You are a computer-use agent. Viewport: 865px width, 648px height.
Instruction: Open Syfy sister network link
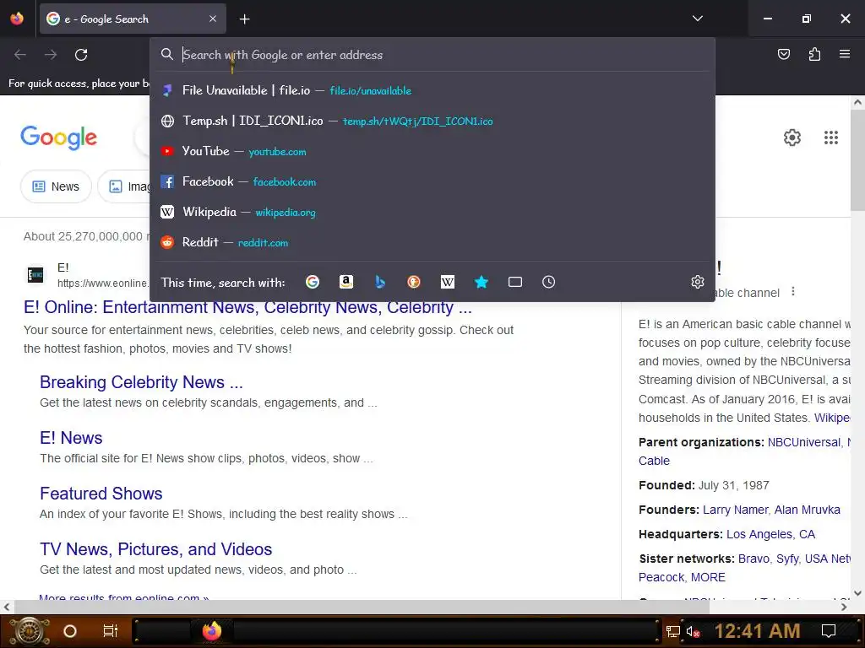coord(786,559)
